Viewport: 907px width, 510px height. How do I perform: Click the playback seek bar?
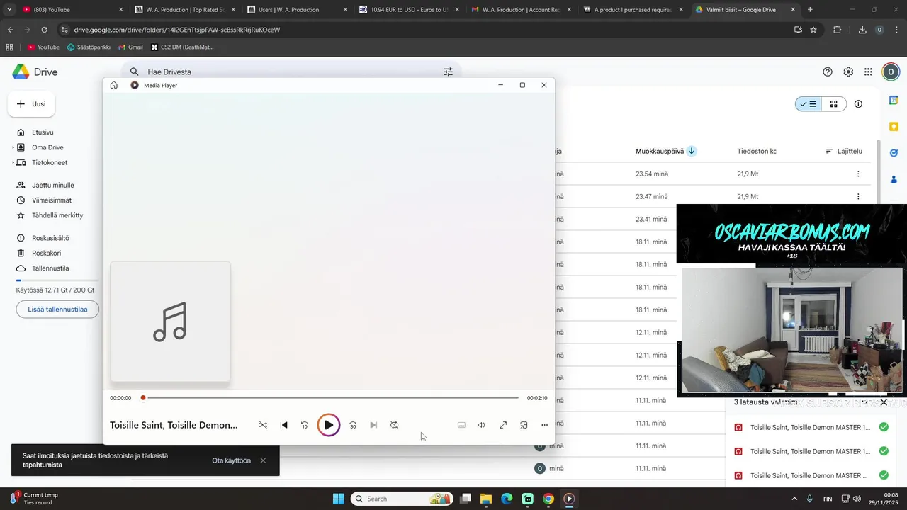330,398
